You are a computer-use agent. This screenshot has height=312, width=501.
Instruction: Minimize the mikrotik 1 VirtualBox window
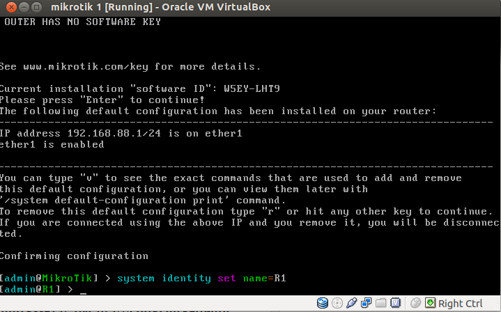pyautogui.click(x=24, y=7)
